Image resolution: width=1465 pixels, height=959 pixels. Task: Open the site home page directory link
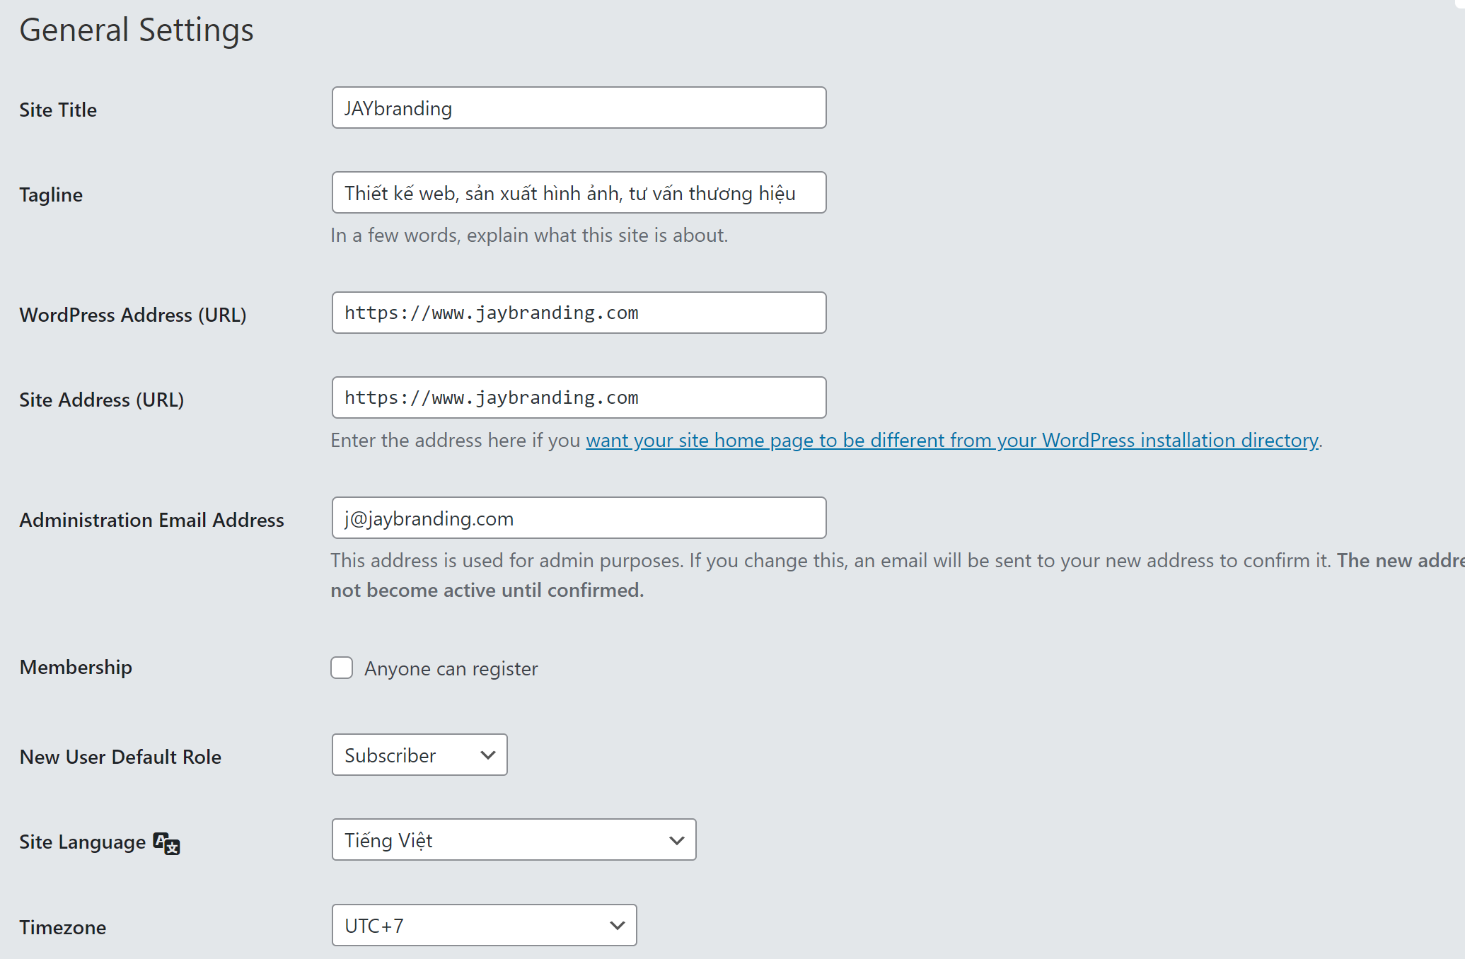coord(951,441)
